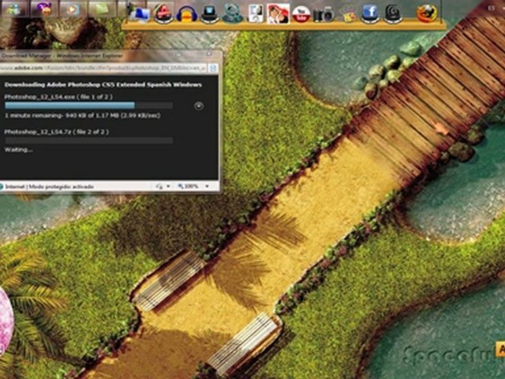Click the zoom magnifier 100% button
505x379 pixels.
pyautogui.click(x=188, y=186)
